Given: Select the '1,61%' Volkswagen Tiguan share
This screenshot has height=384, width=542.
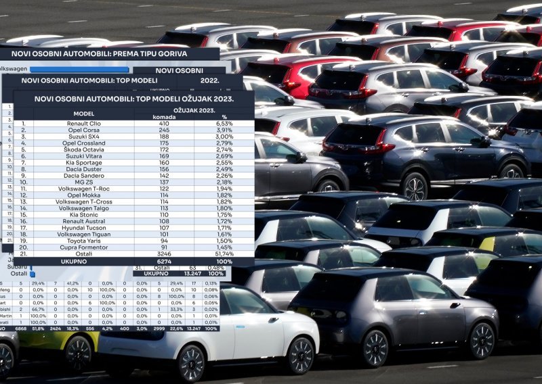Looking at the screenshot, I should (x=224, y=235).
